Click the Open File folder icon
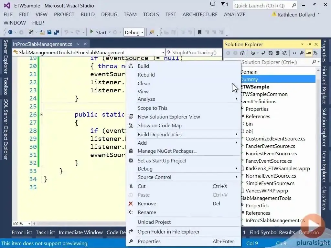 [x=42, y=32]
